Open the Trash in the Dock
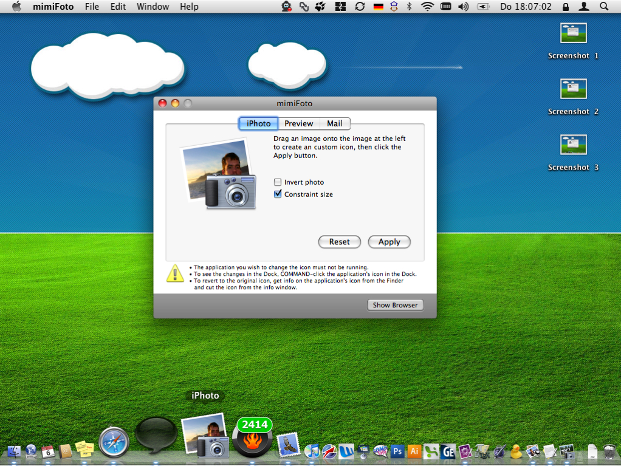 [x=609, y=451]
